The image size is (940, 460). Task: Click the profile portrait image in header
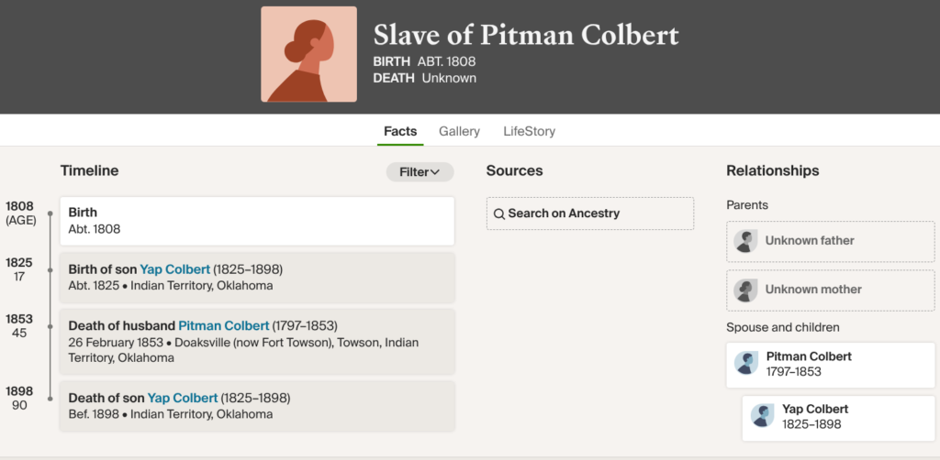click(x=308, y=54)
